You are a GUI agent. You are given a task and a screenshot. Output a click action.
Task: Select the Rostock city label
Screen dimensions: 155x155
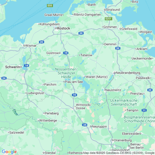pos(64,28)
